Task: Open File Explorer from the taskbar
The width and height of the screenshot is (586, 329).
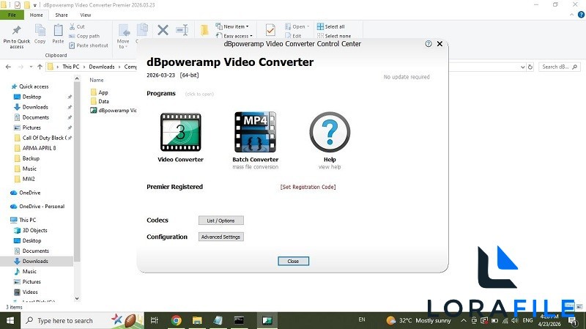Action: tap(197, 320)
